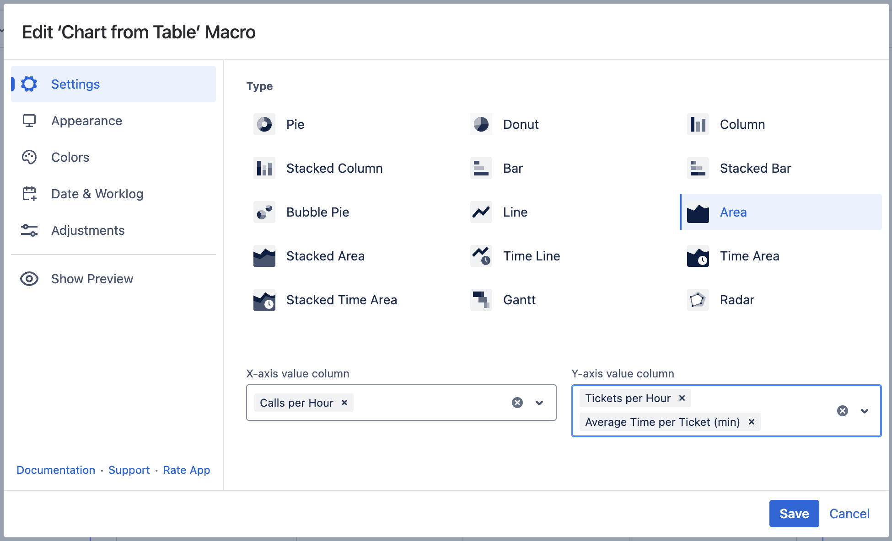Open the Documentation link

[56, 470]
